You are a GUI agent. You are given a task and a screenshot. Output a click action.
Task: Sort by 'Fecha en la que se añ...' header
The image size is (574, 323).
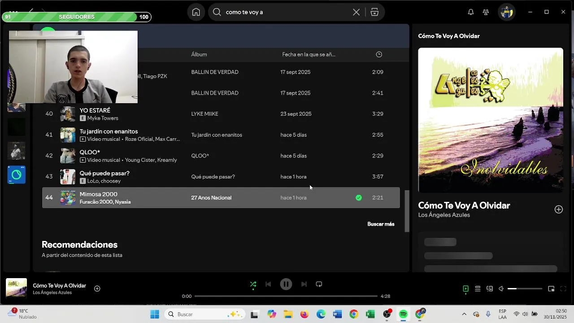(x=309, y=54)
